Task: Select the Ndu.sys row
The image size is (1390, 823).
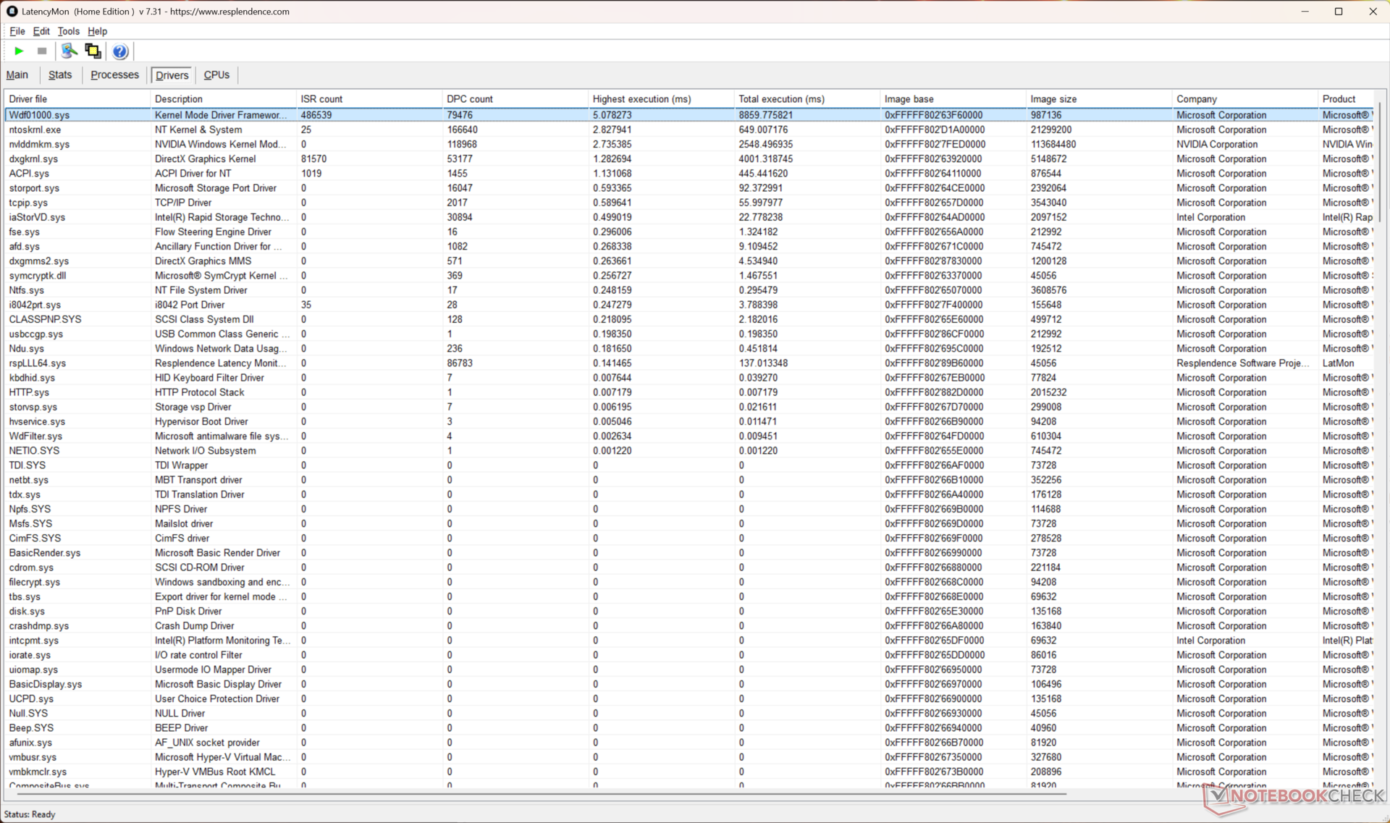Action: pyautogui.click(x=689, y=349)
